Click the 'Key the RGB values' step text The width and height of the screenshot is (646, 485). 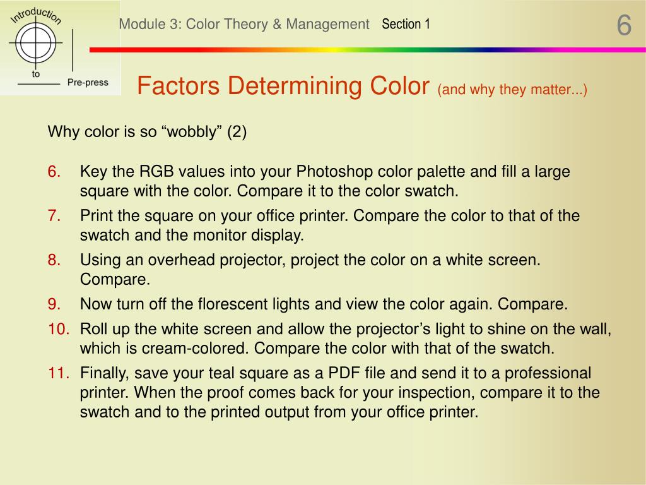[325, 181]
